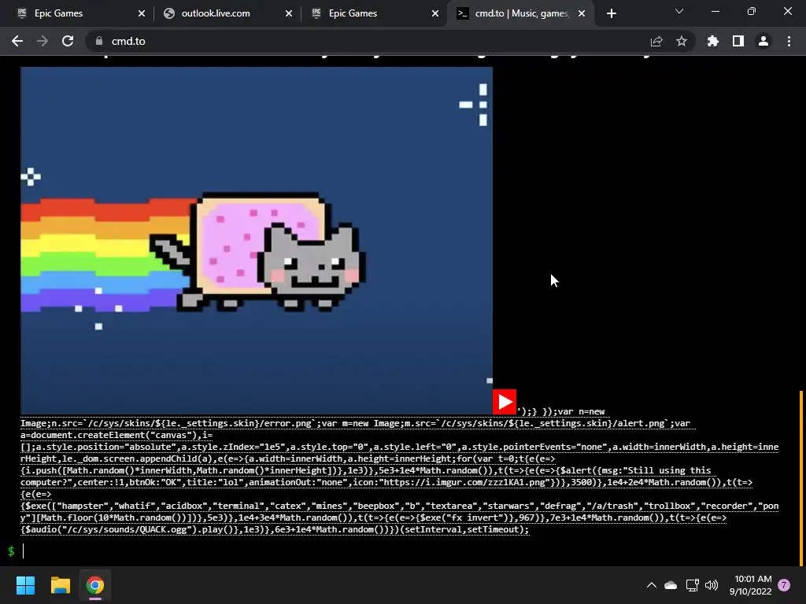
Task: Share this page with the share icon
Action: tap(656, 41)
